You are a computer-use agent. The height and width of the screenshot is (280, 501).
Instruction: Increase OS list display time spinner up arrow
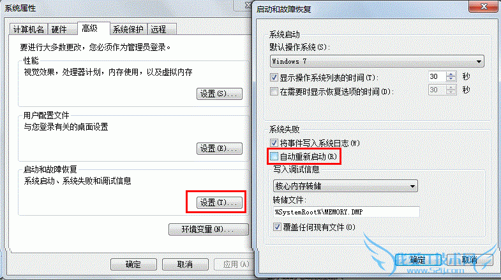[451, 74]
